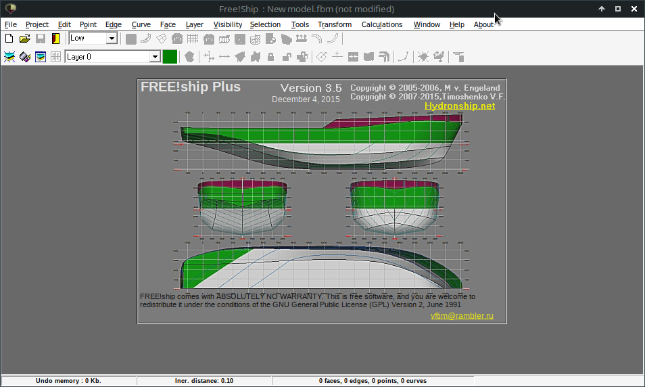Click the gray solid square toolbar icon
The image size is (645, 387).
tap(131, 39)
